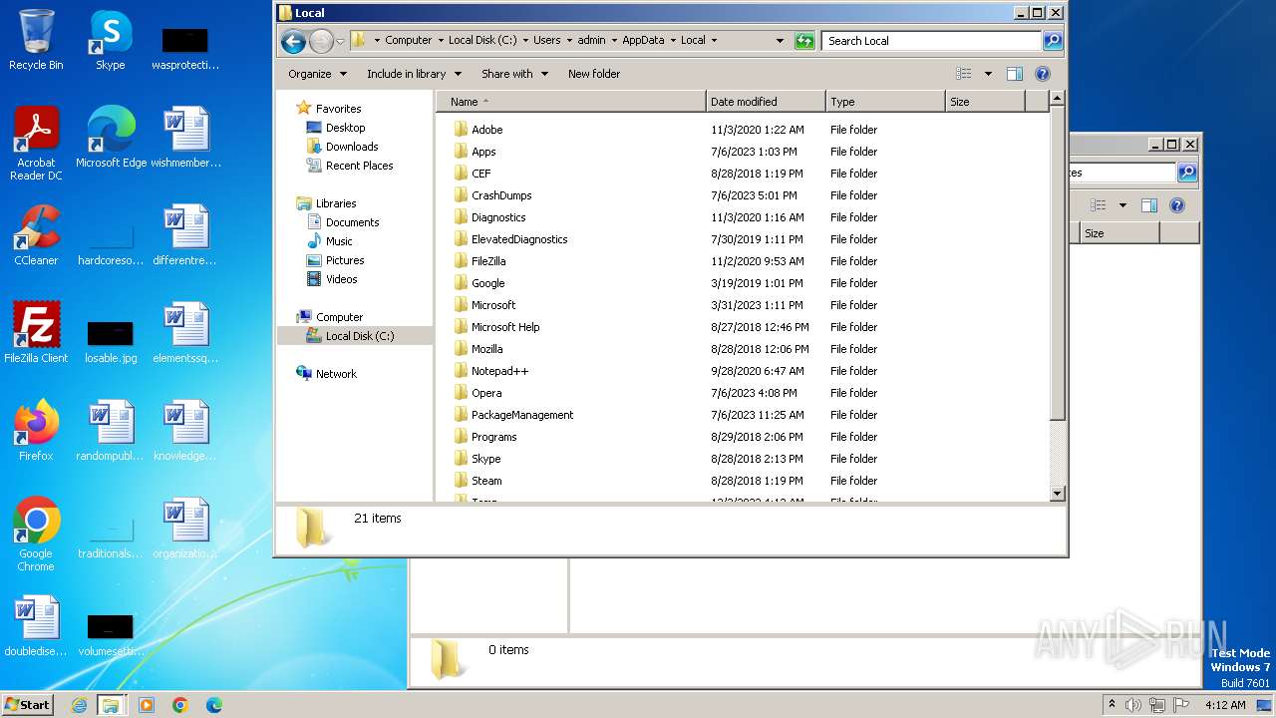Go back with the Explorer back arrow
1276x718 pixels.
293,41
